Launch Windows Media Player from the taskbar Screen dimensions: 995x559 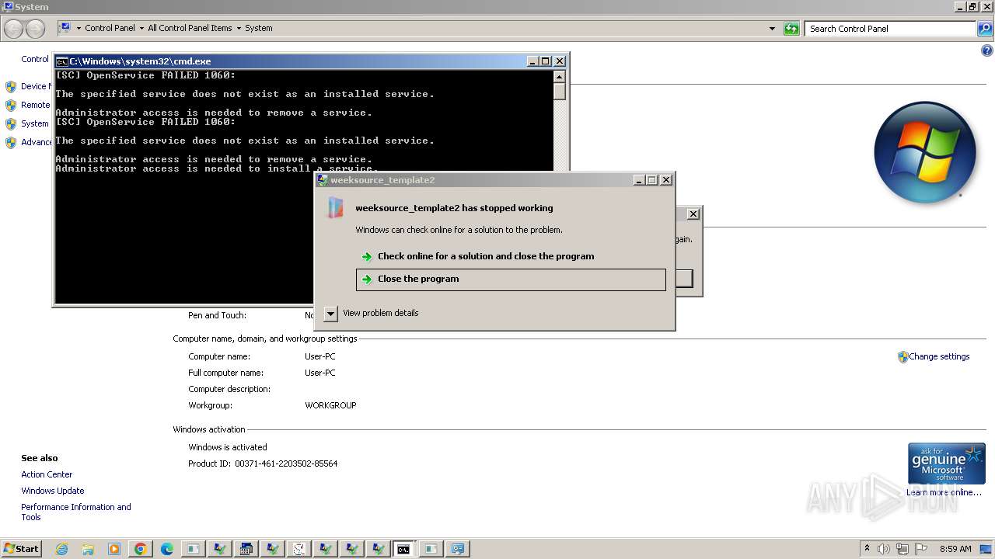[x=114, y=549]
